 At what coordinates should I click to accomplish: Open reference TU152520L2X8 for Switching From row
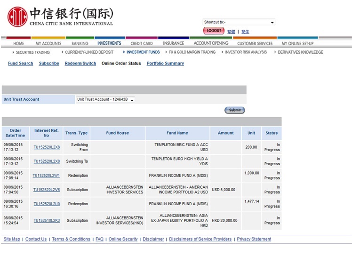point(47,147)
